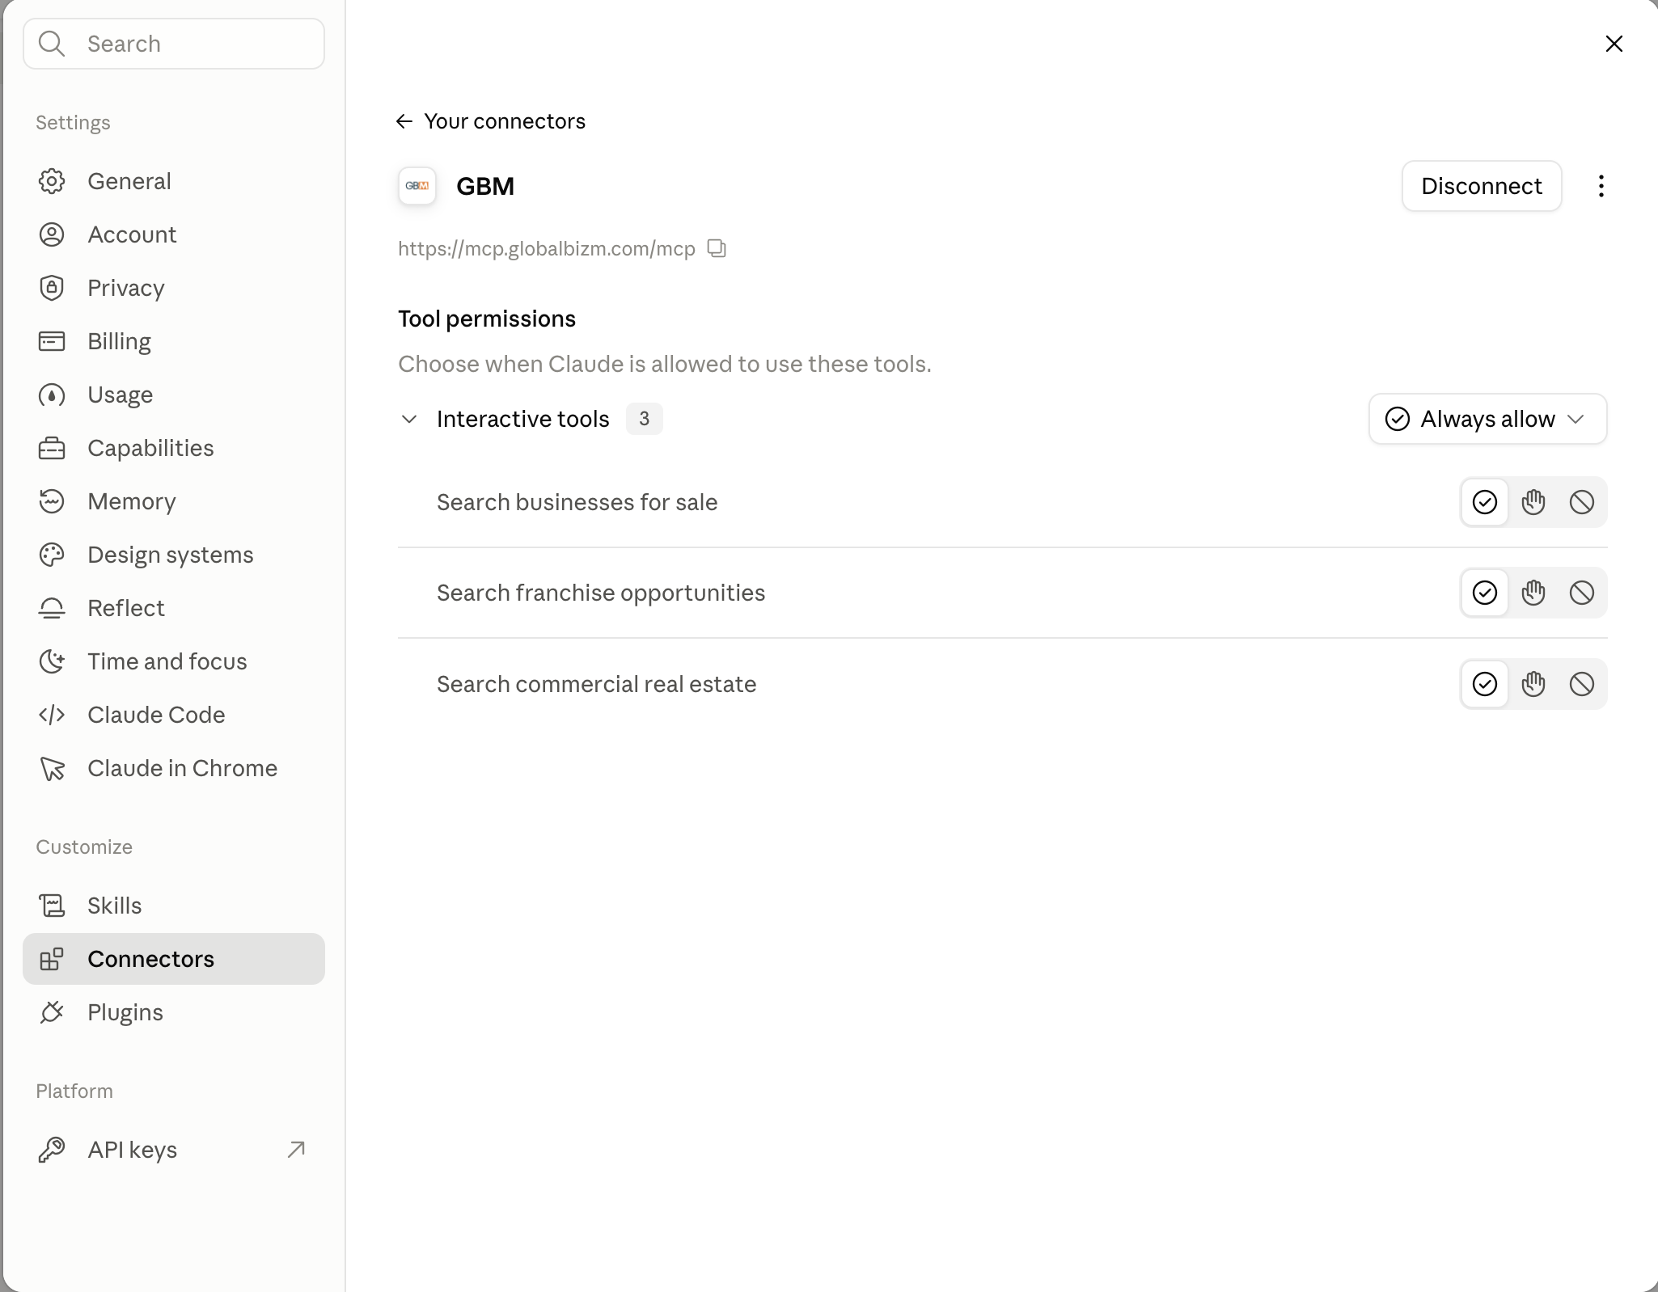Screen dimensions: 1658x1292
Task: Open the GBM connector more options menu
Action: [x=1601, y=186]
